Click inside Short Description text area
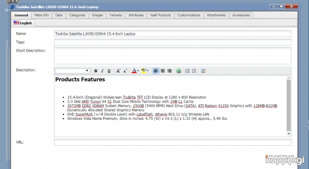 click(172, 56)
